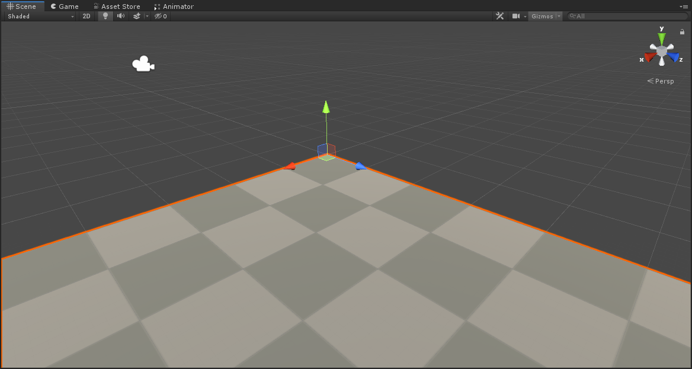Open the panel options menu icon

(684, 6)
